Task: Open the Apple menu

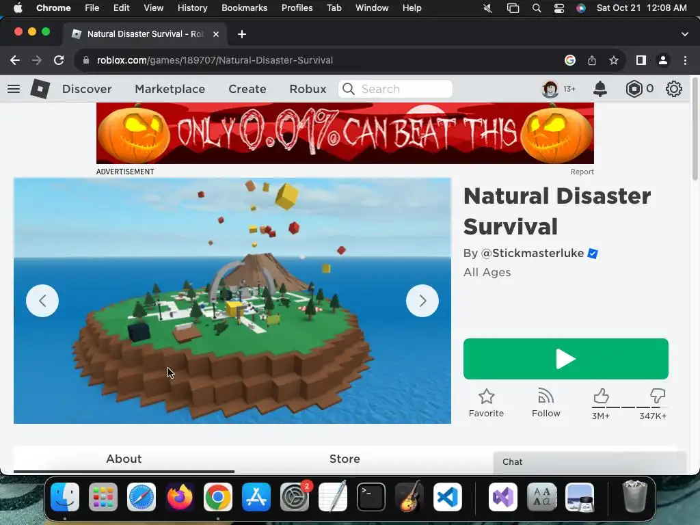Action: coord(18,8)
